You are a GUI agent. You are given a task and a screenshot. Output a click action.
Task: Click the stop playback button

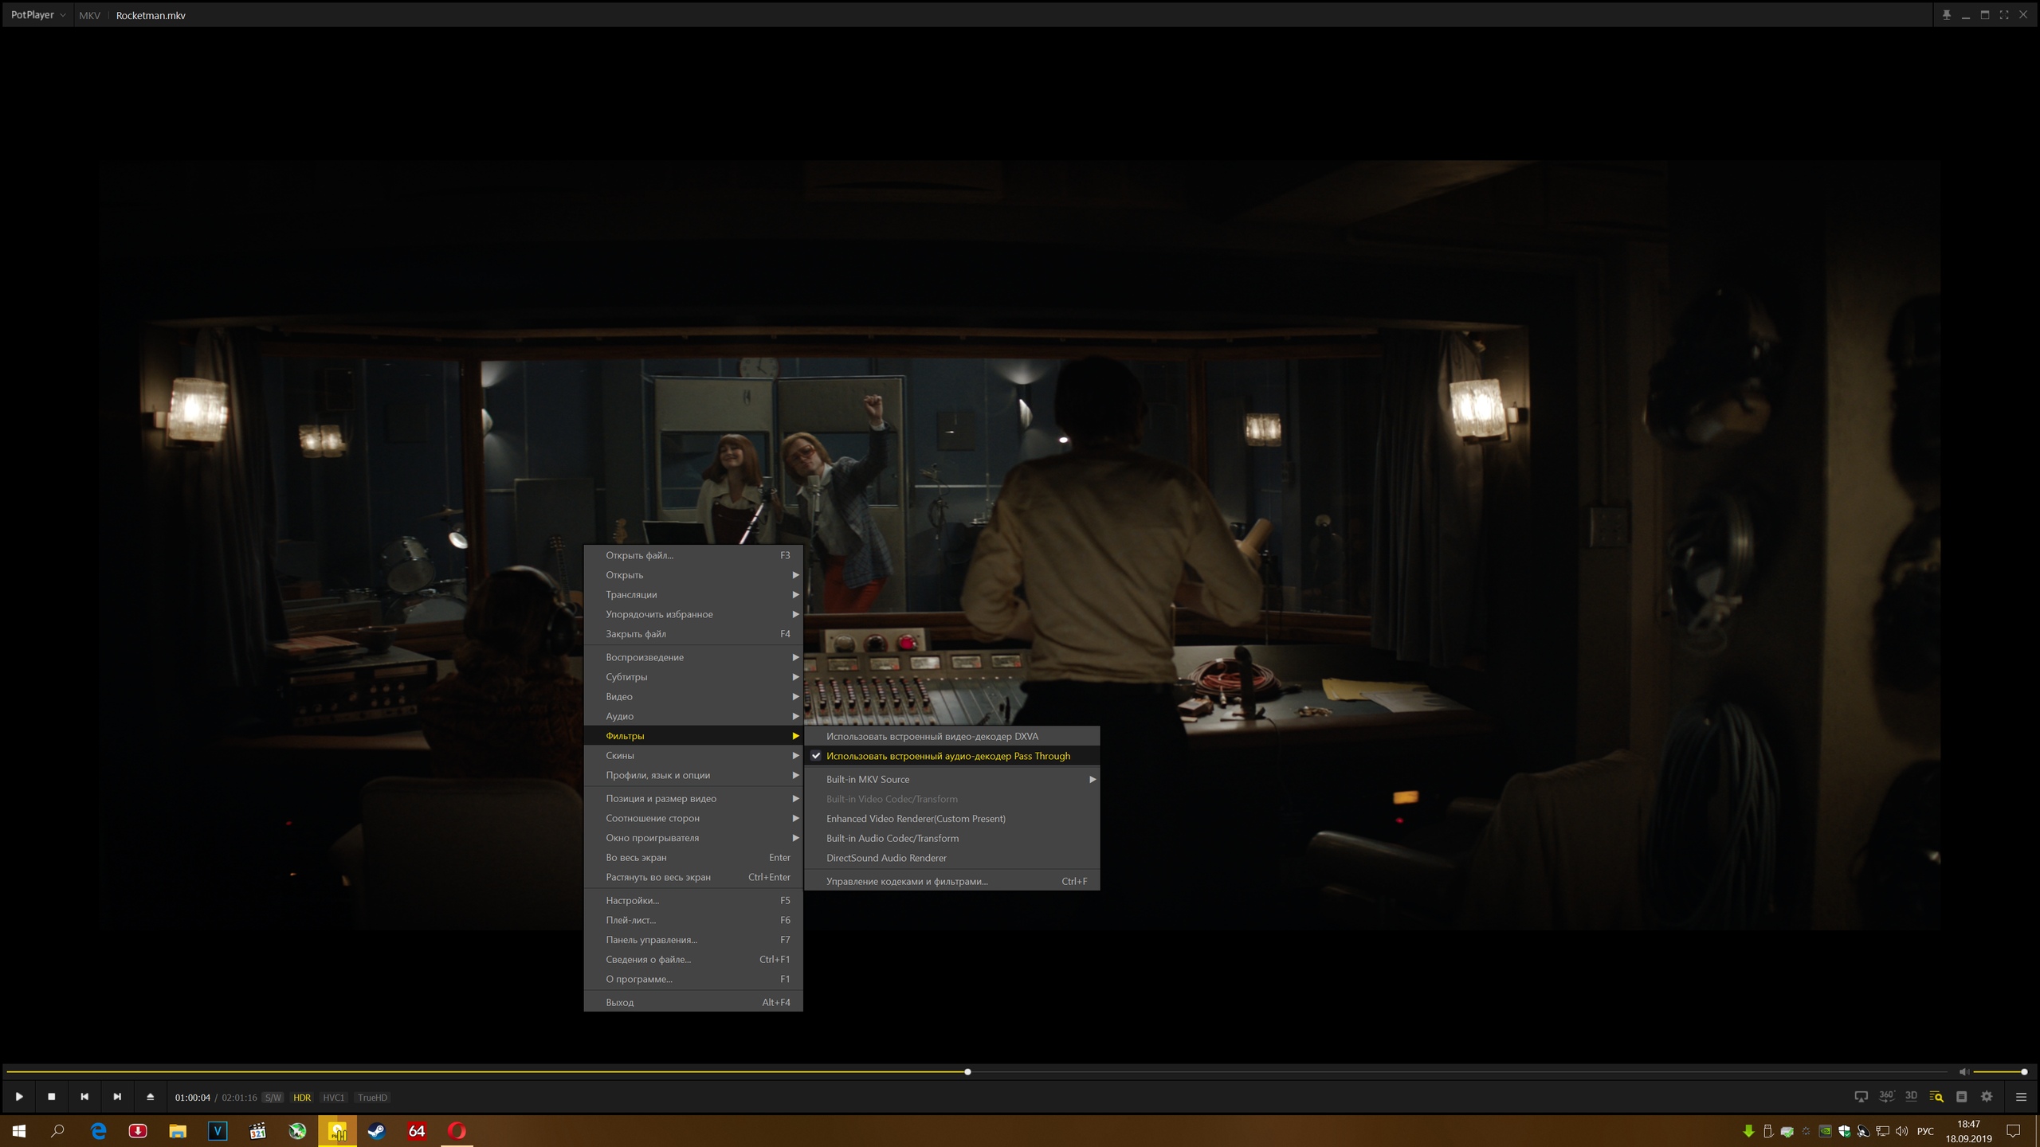pos(52,1097)
